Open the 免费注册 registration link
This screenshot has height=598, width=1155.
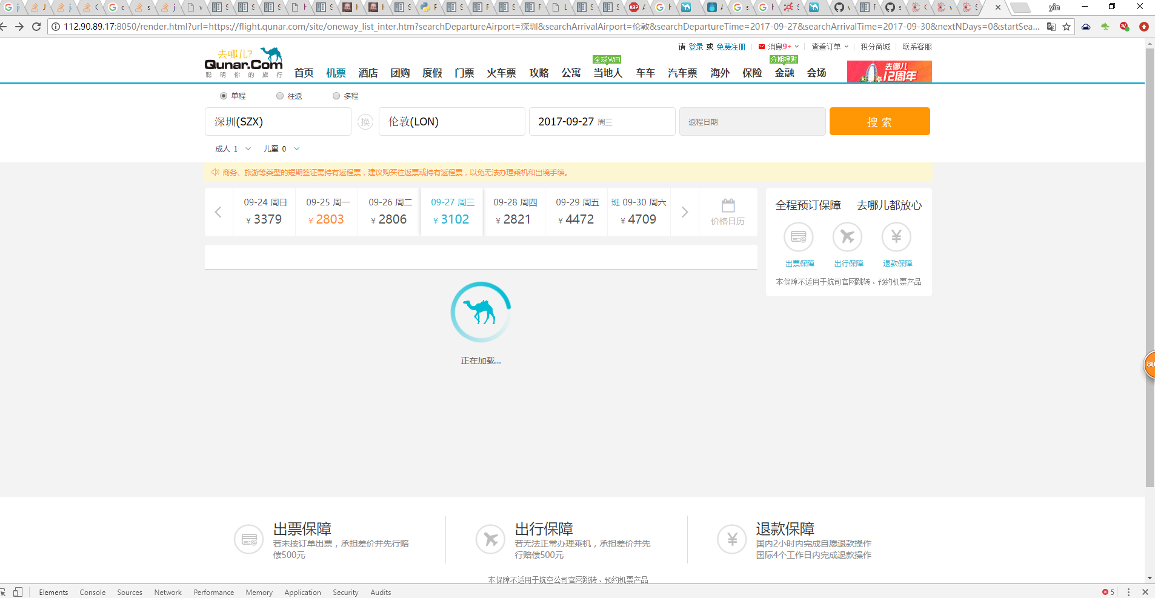point(730,47)
